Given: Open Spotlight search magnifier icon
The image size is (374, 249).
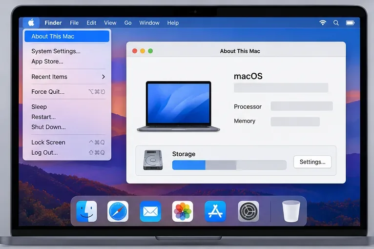Looking at the screenshot, I should point(336,23).
